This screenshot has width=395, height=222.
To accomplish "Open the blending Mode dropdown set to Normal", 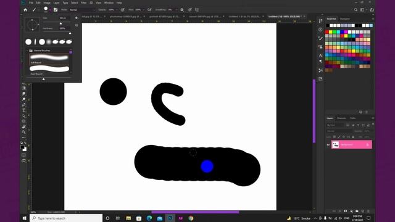I will click(82, 10).
